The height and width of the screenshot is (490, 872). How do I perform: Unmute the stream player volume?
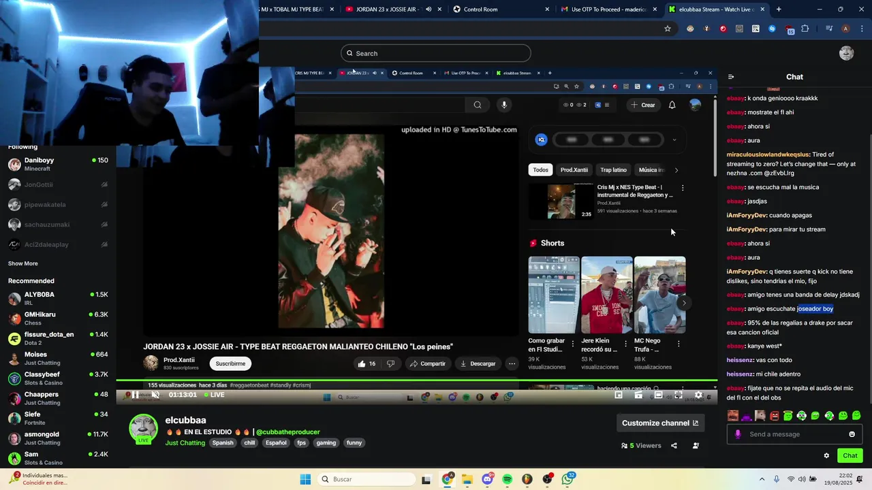pyautogui.click(x=155, y=395)
